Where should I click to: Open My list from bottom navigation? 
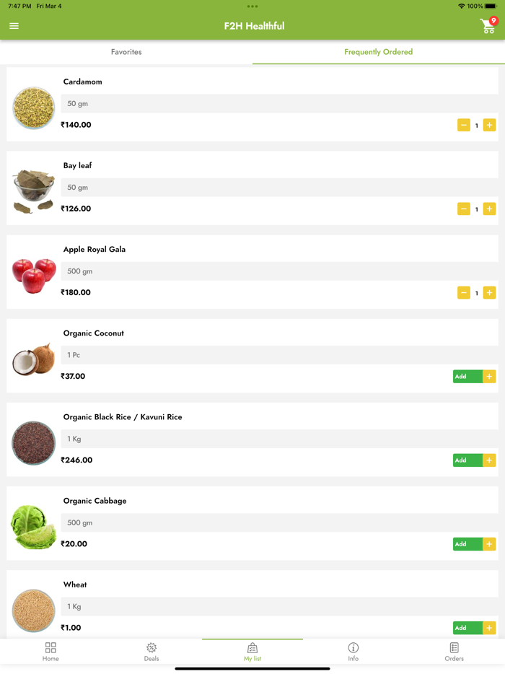pyautogui.click(x=252, y=652)
